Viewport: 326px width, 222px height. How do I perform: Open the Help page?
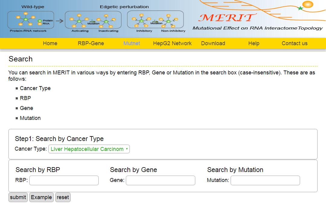[x=254, y=43]
